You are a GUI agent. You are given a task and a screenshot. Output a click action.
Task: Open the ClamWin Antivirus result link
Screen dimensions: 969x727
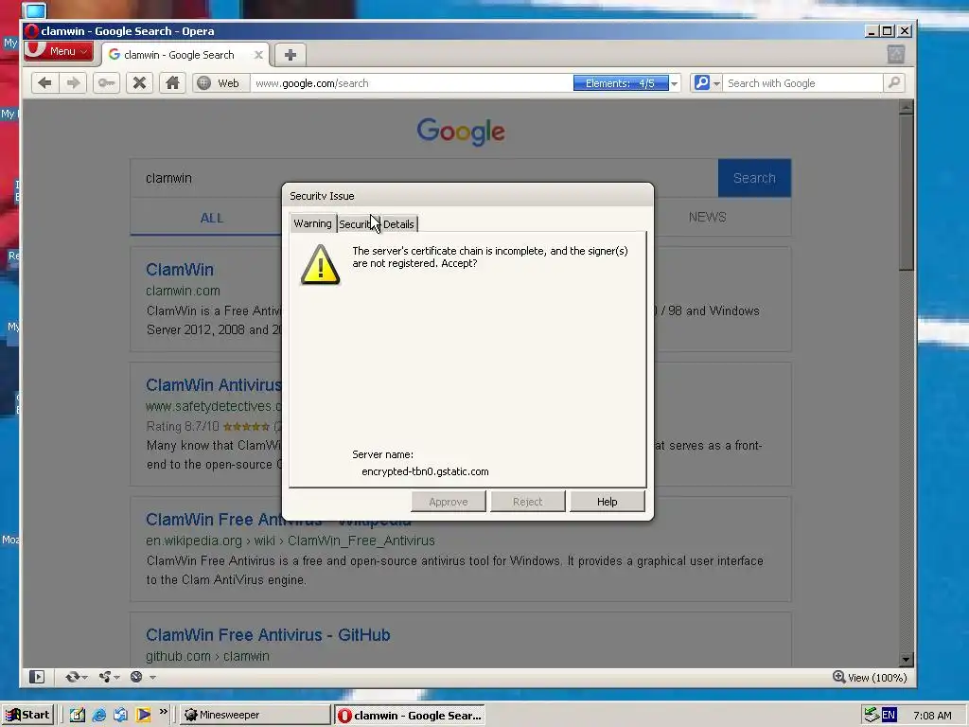(214, 385)
